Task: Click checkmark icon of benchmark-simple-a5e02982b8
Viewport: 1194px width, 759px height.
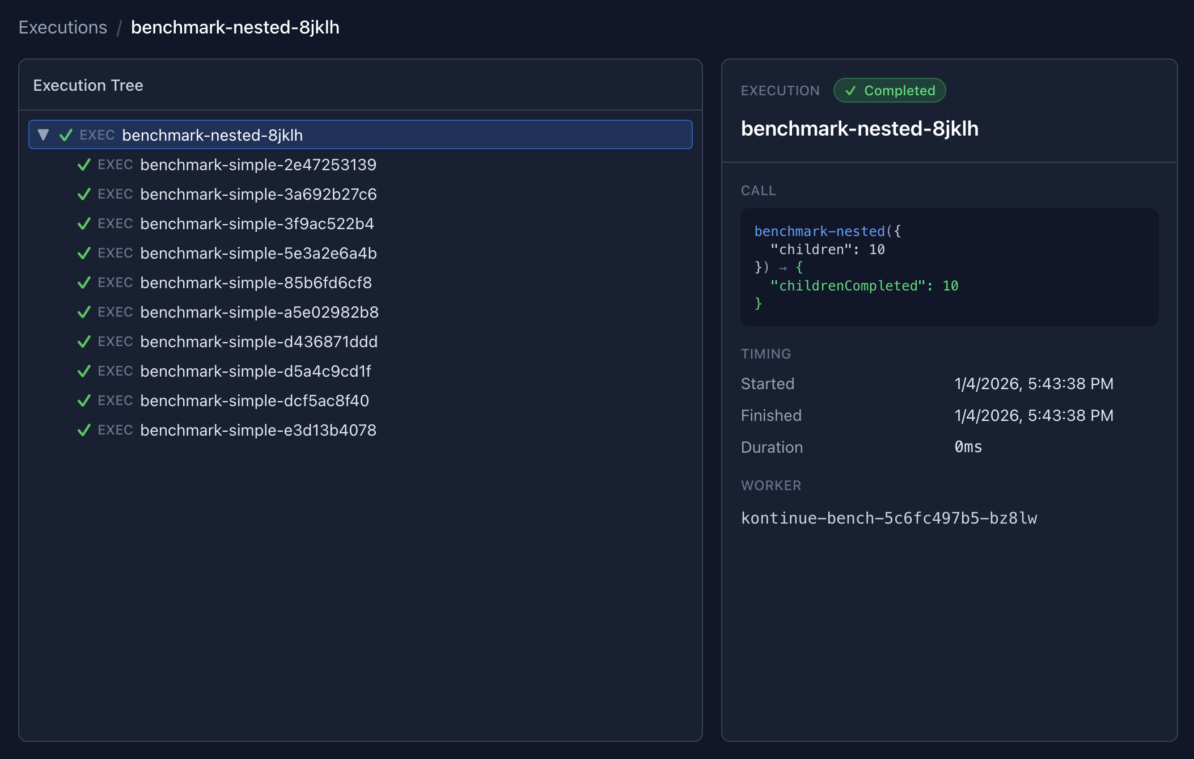Action: (84, 313)
